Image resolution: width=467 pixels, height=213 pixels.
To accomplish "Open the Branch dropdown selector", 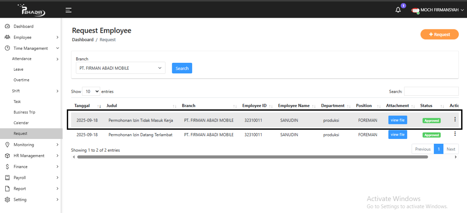I will [121, 68].
